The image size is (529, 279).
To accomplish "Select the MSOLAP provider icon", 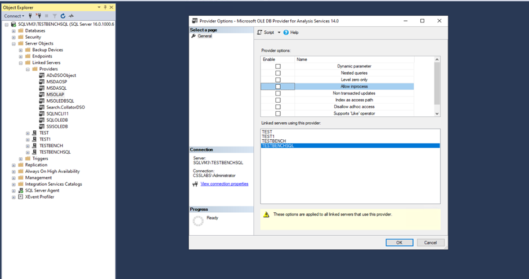I will (x=42, y=94).
